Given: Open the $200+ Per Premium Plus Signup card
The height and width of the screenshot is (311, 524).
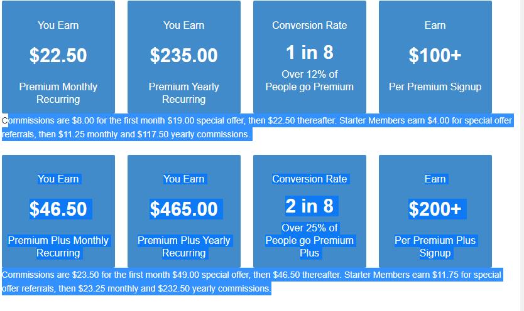Looking at the screenshot, I should (435, 211).
